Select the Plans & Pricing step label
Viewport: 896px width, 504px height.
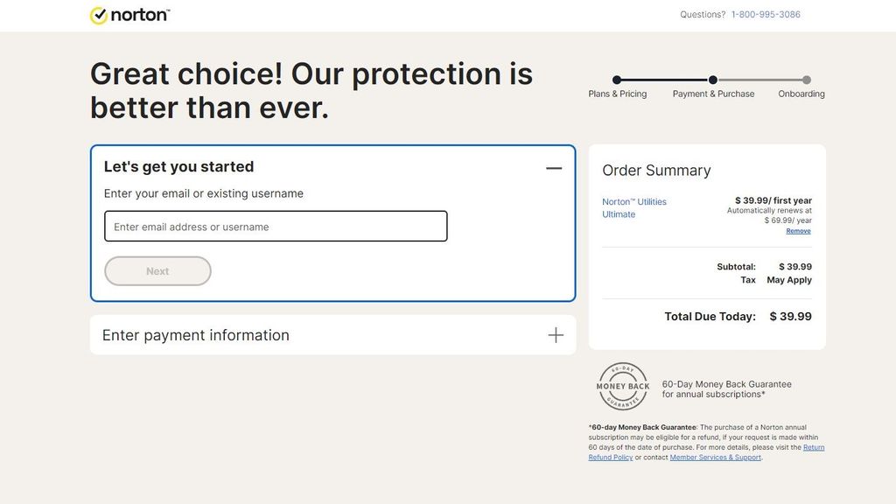pos(618,94)
